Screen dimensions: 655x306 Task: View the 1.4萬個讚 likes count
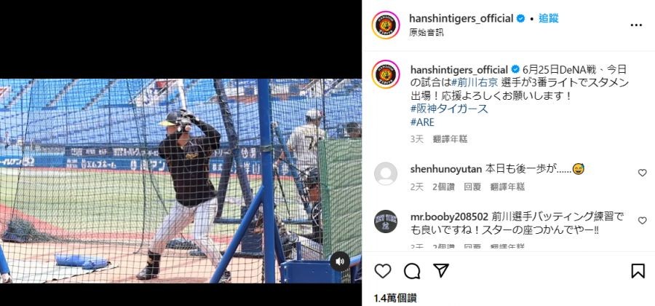395,298
